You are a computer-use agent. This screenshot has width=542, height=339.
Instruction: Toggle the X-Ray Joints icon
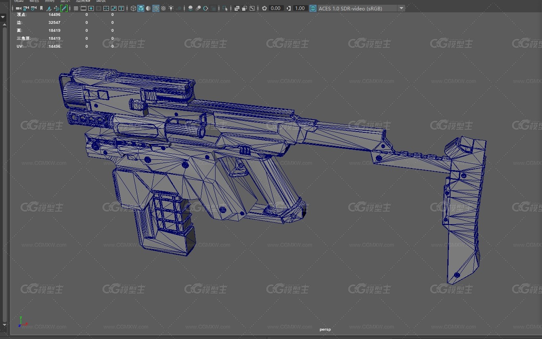252,8
